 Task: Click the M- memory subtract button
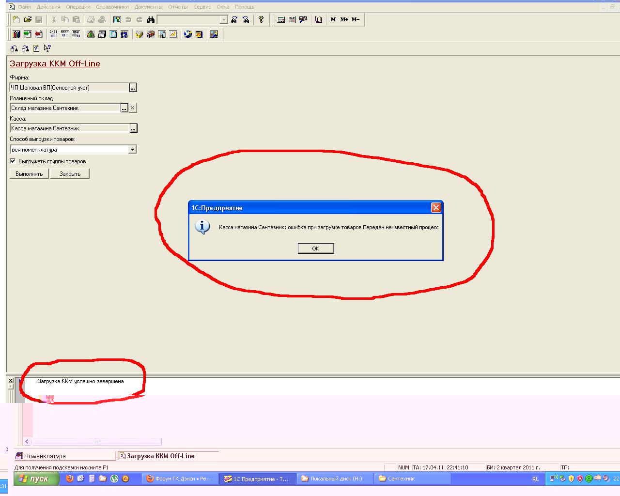coord(356,20)
